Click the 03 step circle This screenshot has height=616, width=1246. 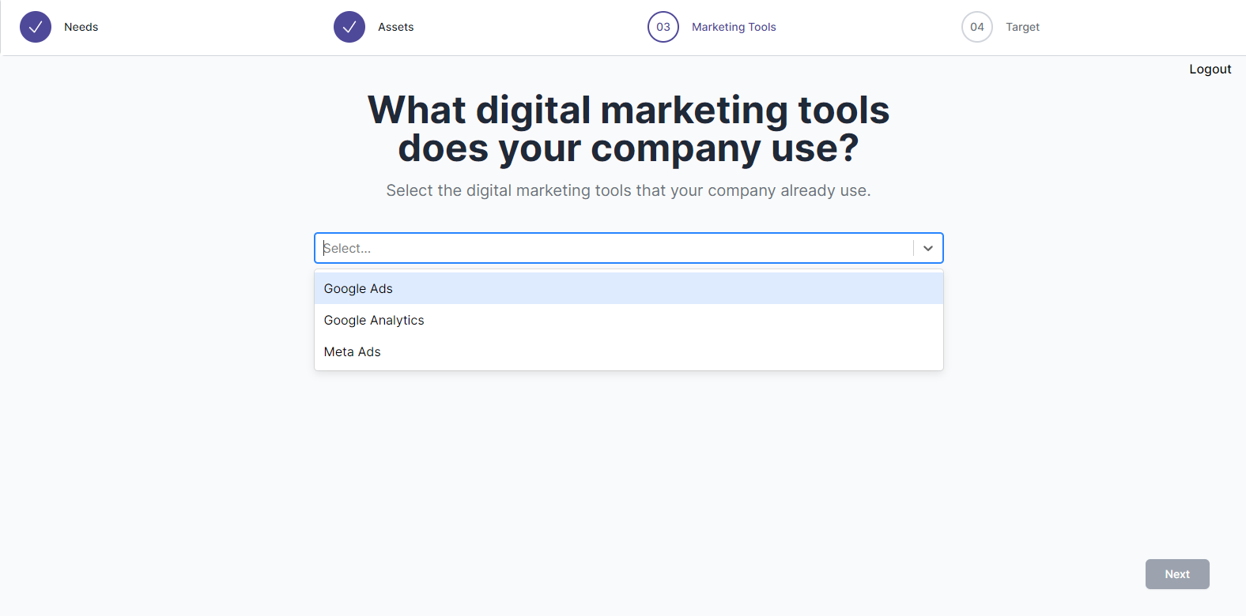tap(663, 27)
